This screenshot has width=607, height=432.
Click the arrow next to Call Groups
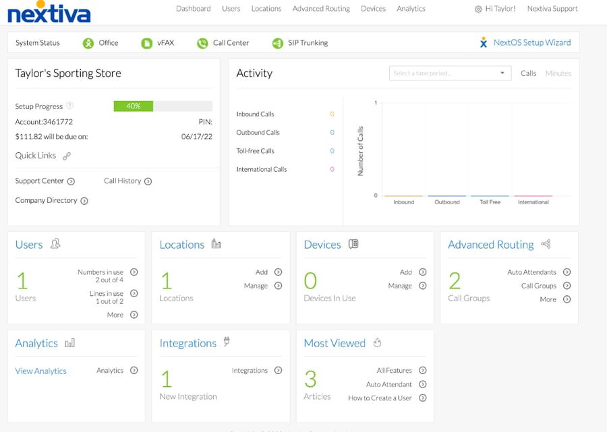[567, 286]
